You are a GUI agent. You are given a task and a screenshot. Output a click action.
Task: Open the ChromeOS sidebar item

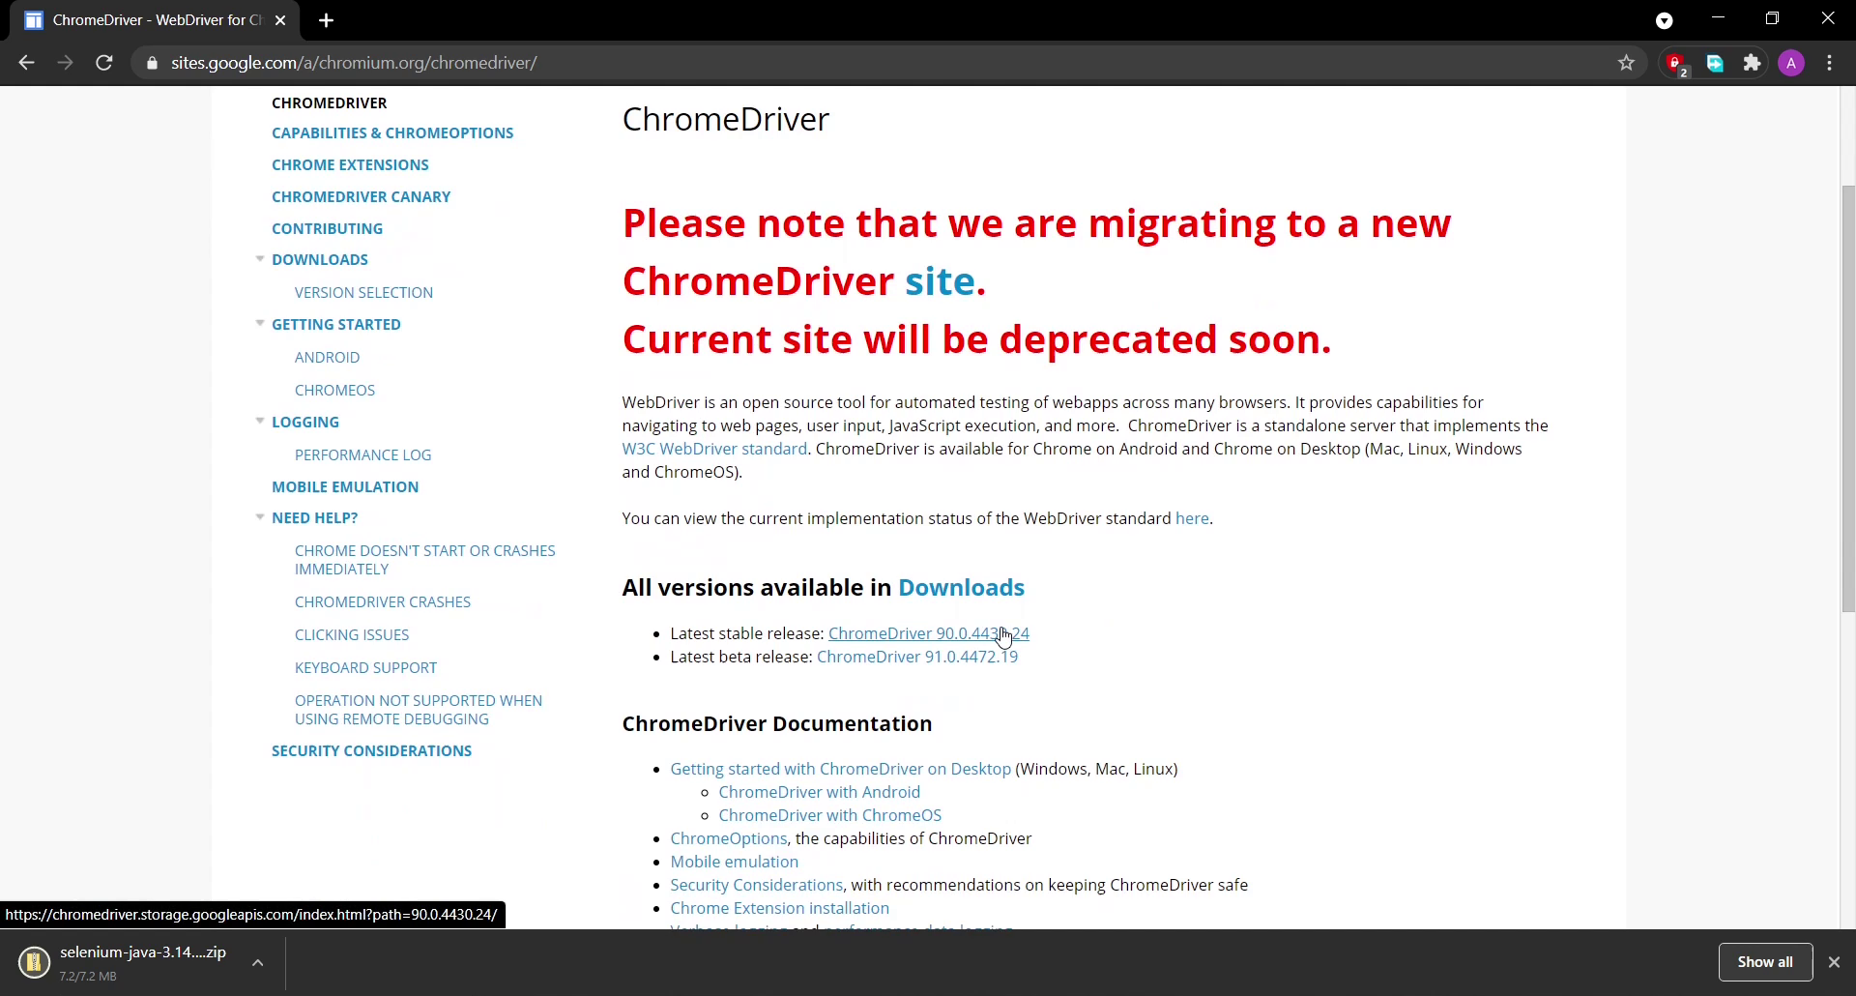point(334,391)
